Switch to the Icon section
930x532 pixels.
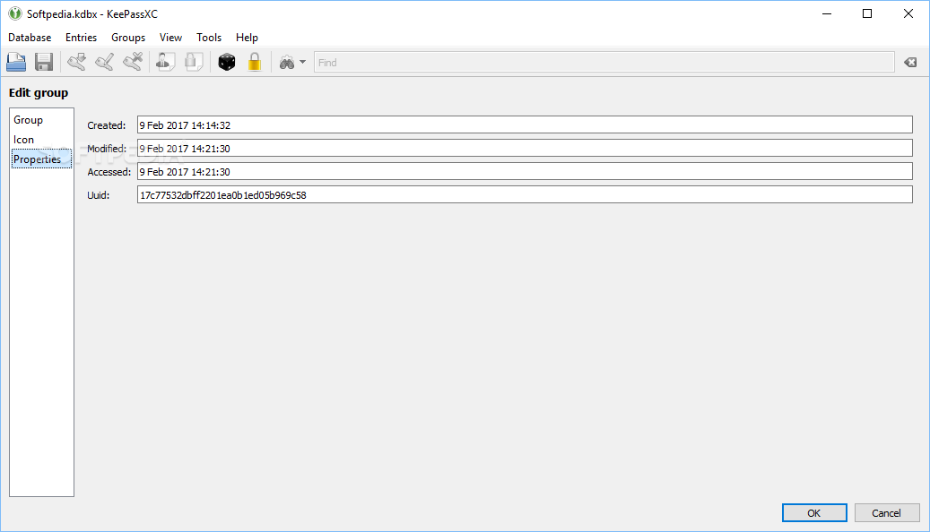[x=41, y=139]
